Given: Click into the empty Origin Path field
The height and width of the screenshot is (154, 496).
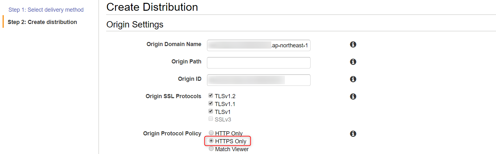Looking at the screenshot, I should click(x=259, y=63).
